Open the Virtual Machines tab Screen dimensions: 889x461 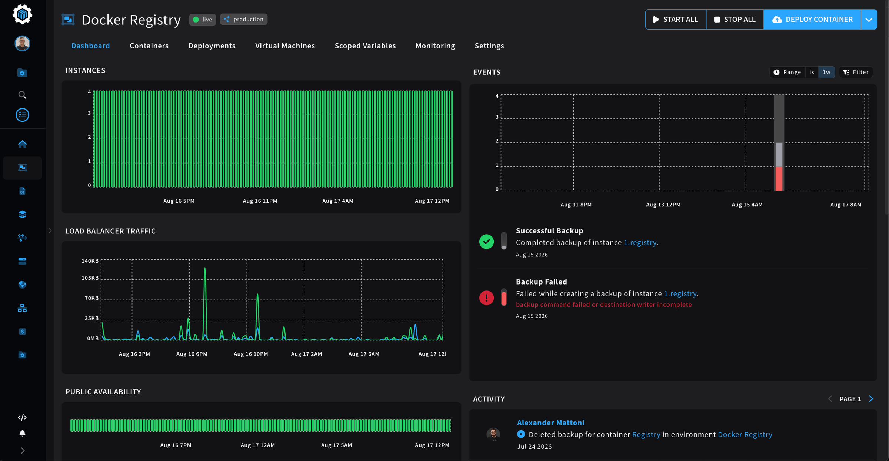click(x=285, y=46)
